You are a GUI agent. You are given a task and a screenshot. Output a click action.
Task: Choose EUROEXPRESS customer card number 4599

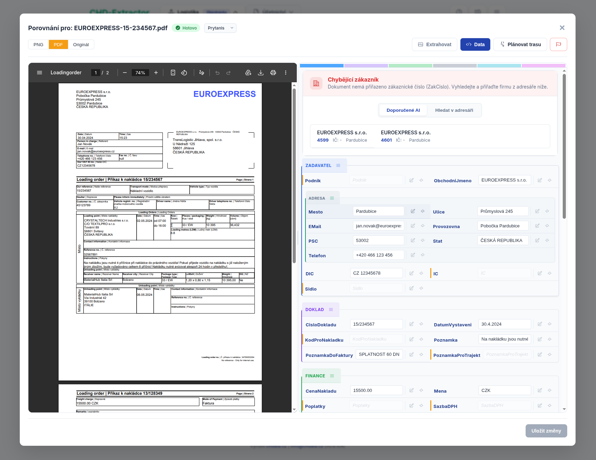tap(342, 136)
